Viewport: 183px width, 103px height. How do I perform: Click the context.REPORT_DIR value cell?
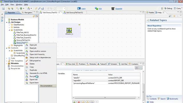(124, 80)
